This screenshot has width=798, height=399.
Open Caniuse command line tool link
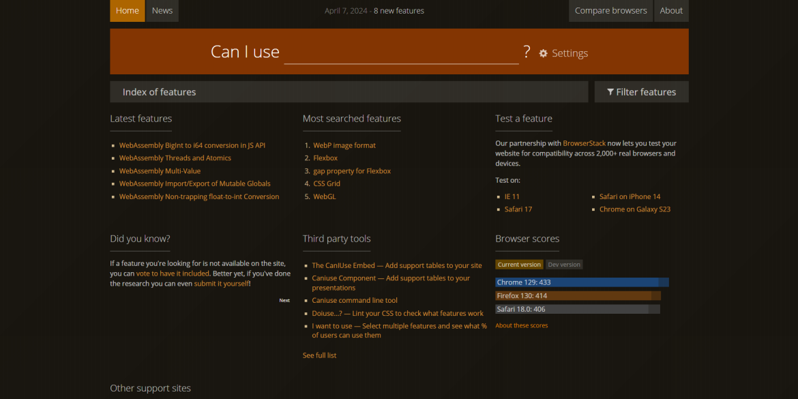pyautogui.click(x=355, y=301)
